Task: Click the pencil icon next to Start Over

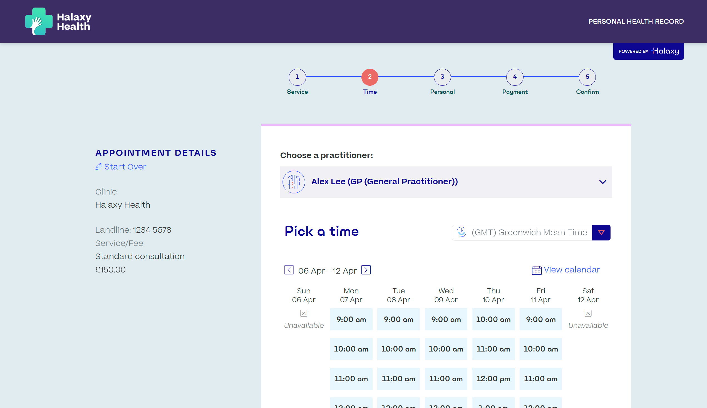Action: [98, 167]
